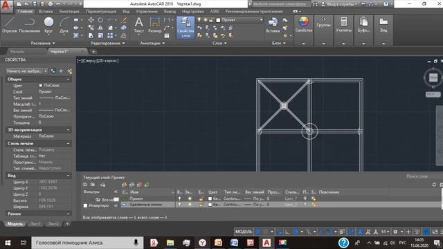Open the Вставка ribbon tab
Viewport: 443px width, 249px height.
point(46,11)
